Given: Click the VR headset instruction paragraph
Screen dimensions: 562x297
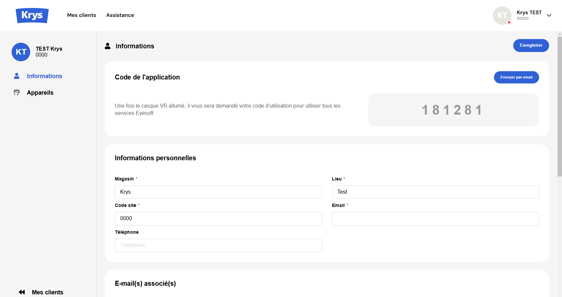Looking at the screenshot, I should (228, 109).
